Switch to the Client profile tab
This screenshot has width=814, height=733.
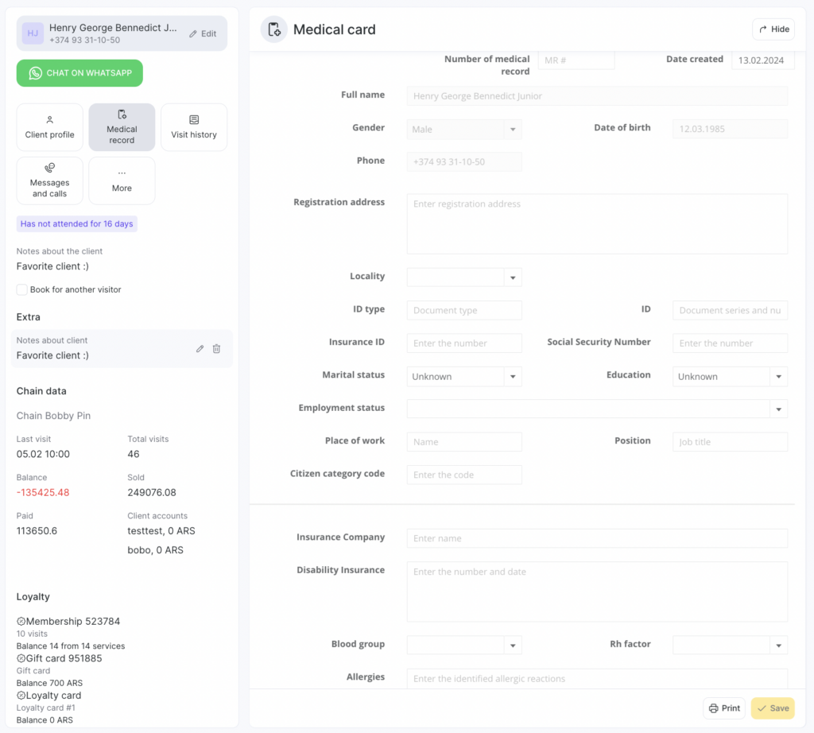50,127
